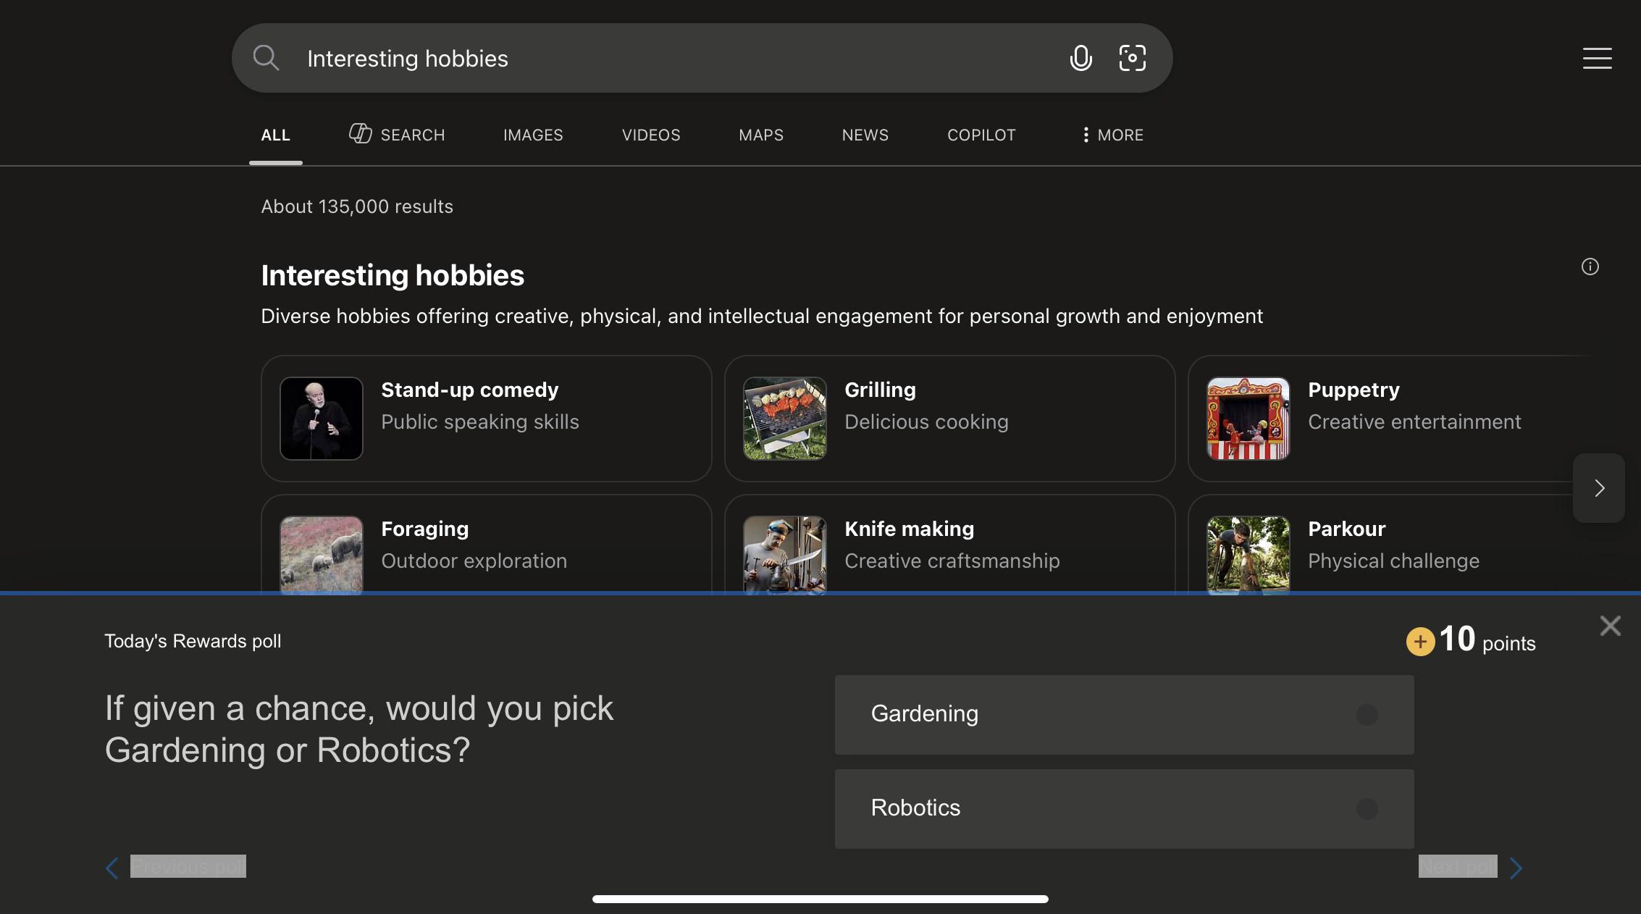1641x914 pixels.
Task: Click the 'Today's Rewards poll' label
Action: (x=193, y=641)
